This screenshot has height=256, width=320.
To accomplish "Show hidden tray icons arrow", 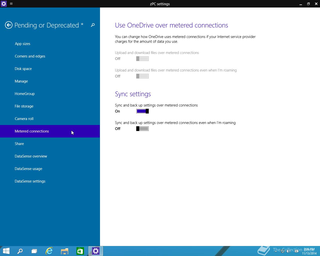I will click(276, 251).
